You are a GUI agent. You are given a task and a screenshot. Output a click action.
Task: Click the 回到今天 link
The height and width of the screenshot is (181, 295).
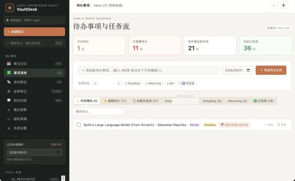point(56,145)
